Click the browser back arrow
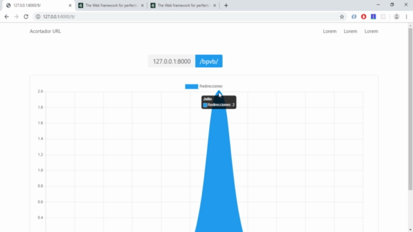The height and width of the screenshot is (232, 413). [x=6, y=17]
